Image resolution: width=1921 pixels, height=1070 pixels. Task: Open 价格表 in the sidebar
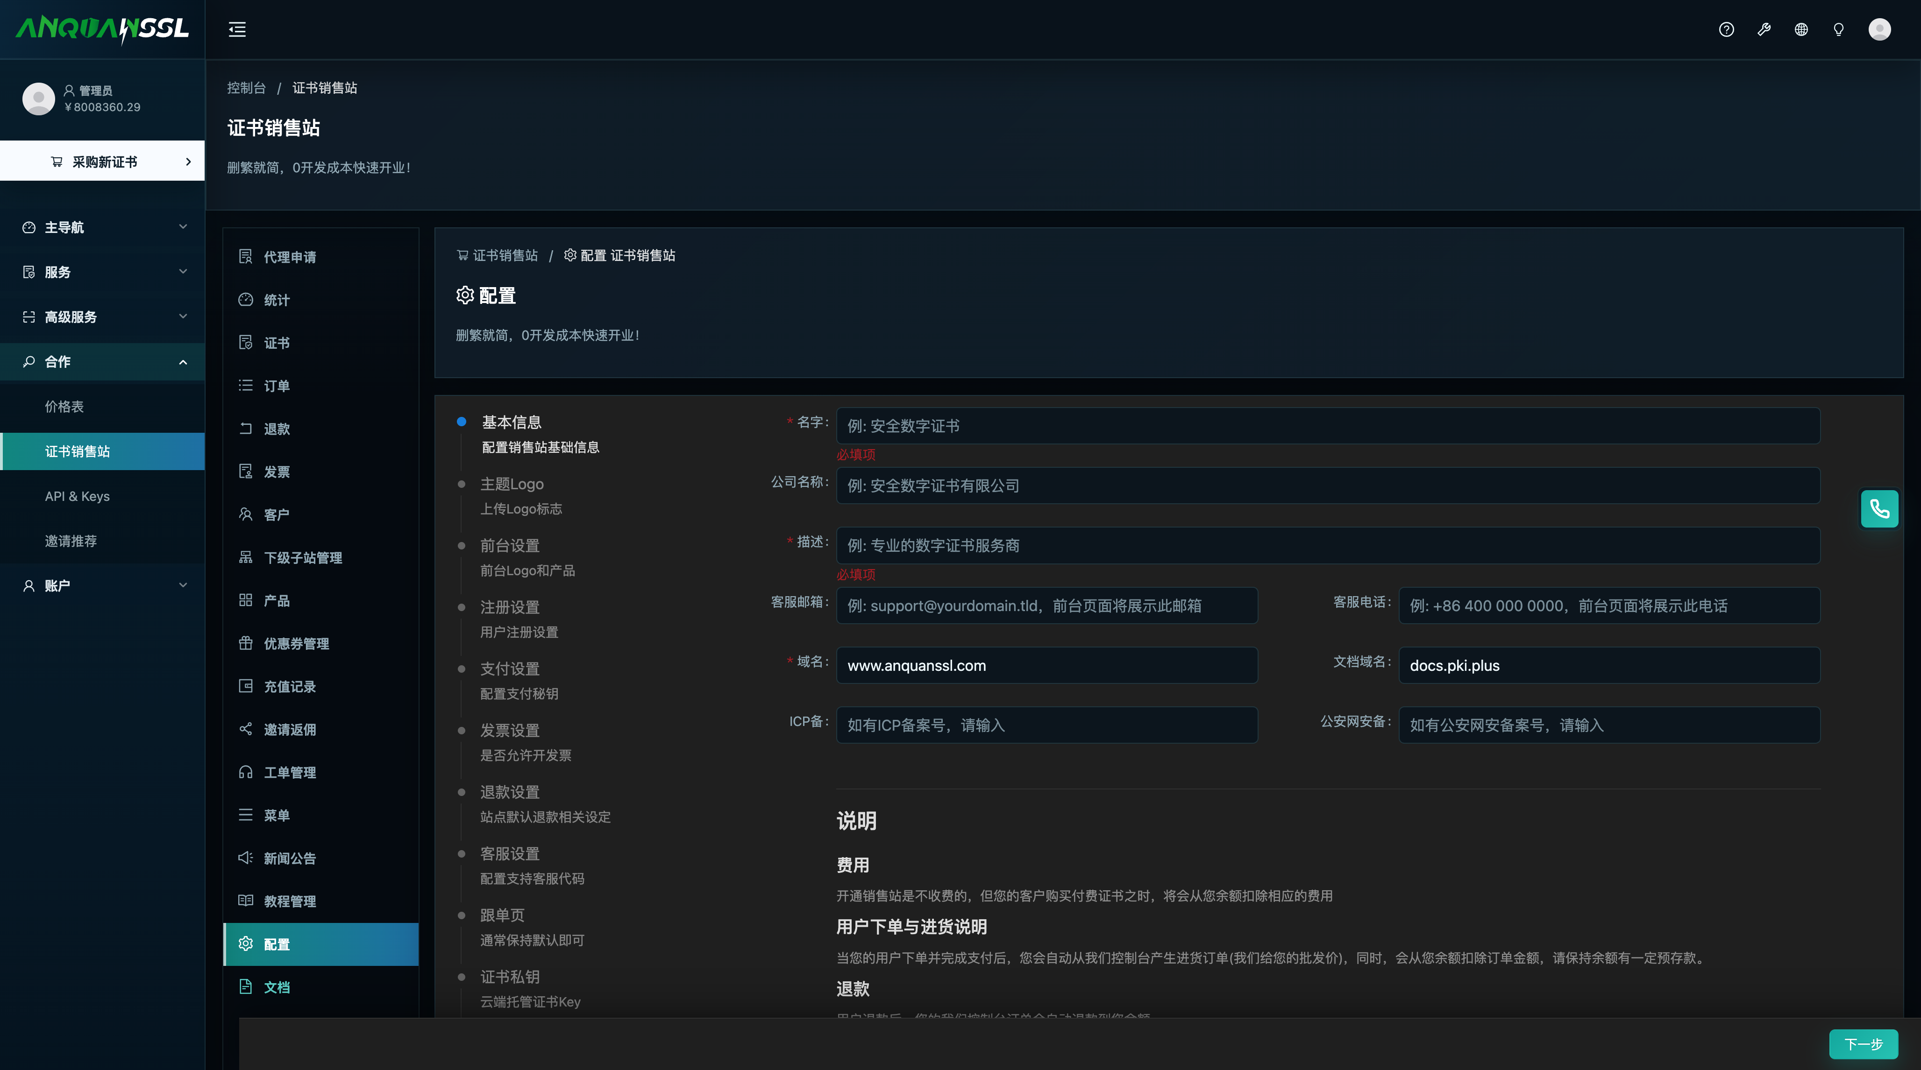[102, 407]
